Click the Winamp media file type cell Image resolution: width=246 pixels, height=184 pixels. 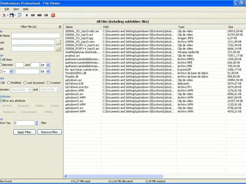point(188,52)
